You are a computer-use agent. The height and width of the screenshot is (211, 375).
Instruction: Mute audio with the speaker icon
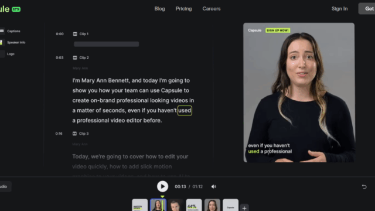(x=213, y=186)
